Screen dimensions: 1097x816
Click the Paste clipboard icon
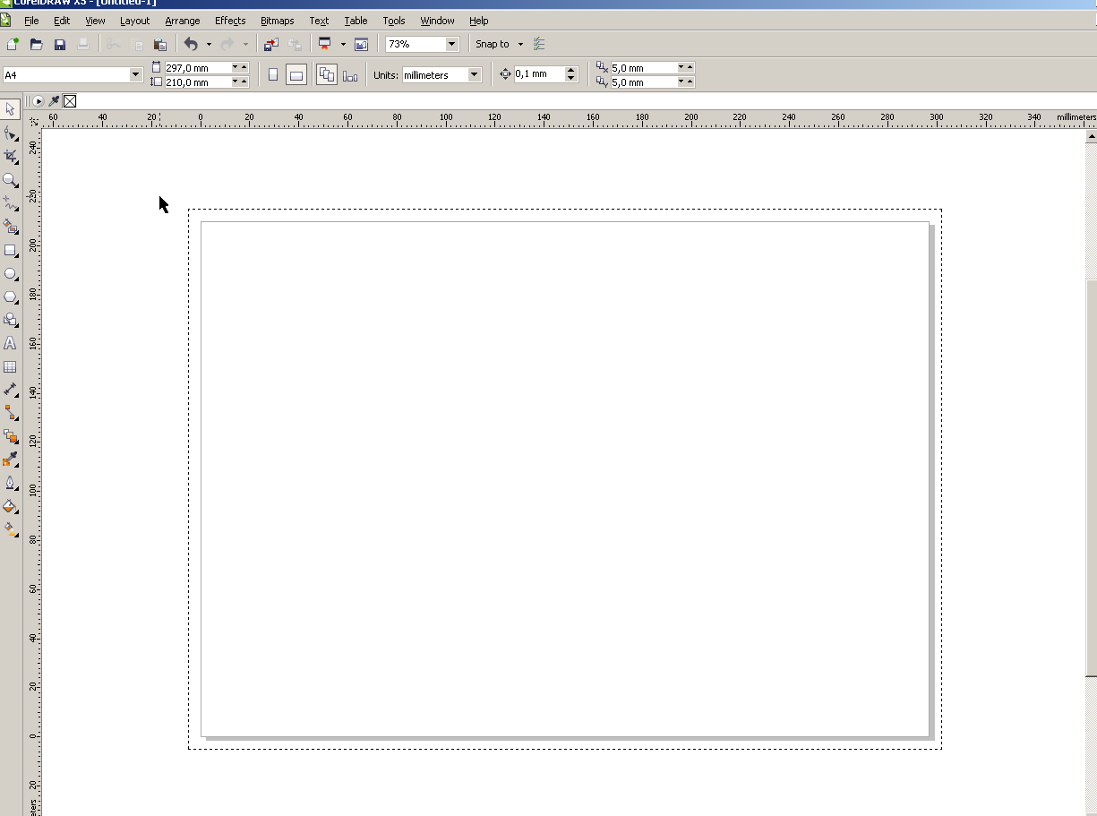click(x=160, y=44)
